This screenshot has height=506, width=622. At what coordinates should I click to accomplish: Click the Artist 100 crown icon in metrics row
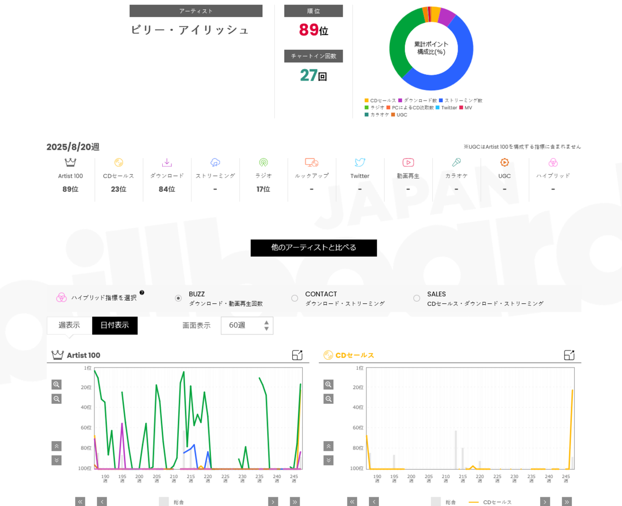[70, 162]
